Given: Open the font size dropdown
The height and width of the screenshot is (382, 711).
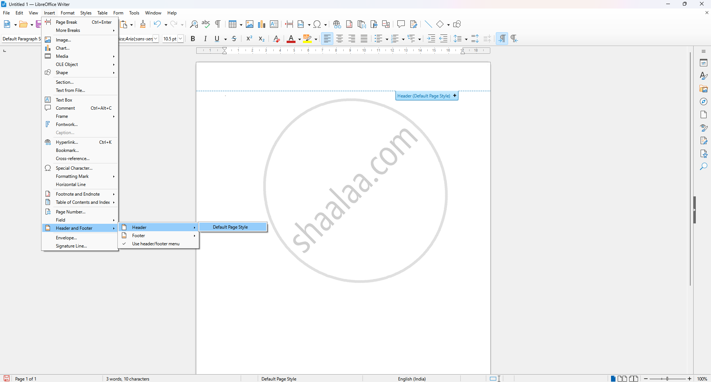Looking at the screenshot, I should (181, 39).
